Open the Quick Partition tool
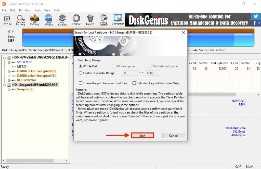The image size is (261, 169). coord(48,20)
